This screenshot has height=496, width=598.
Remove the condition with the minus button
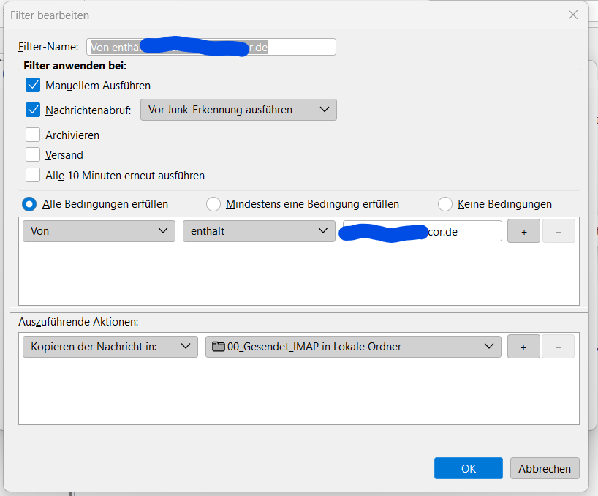(559, 231)
